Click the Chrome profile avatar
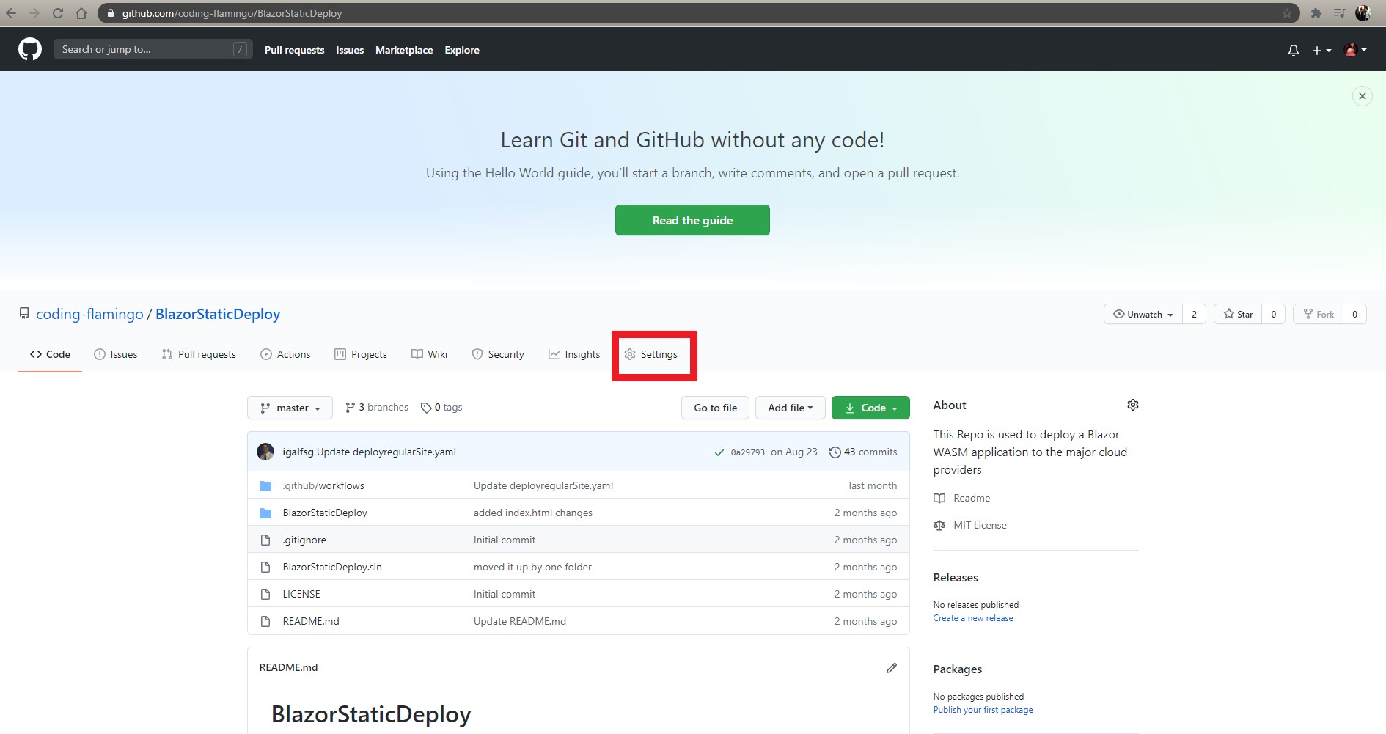This screenshot has width=1386, height=734. pos(1363,13)
